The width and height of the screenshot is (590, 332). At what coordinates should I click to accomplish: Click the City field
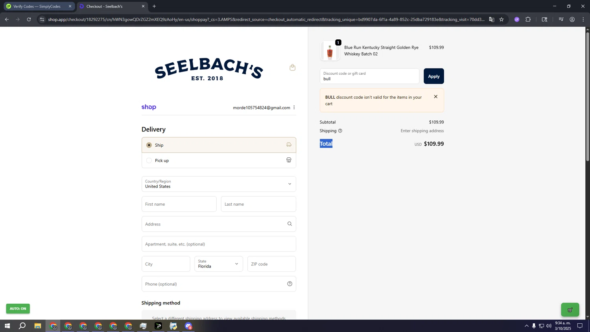pos(166,264)
